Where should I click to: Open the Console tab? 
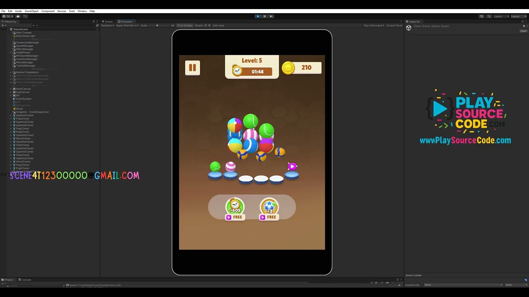[25, 280]
